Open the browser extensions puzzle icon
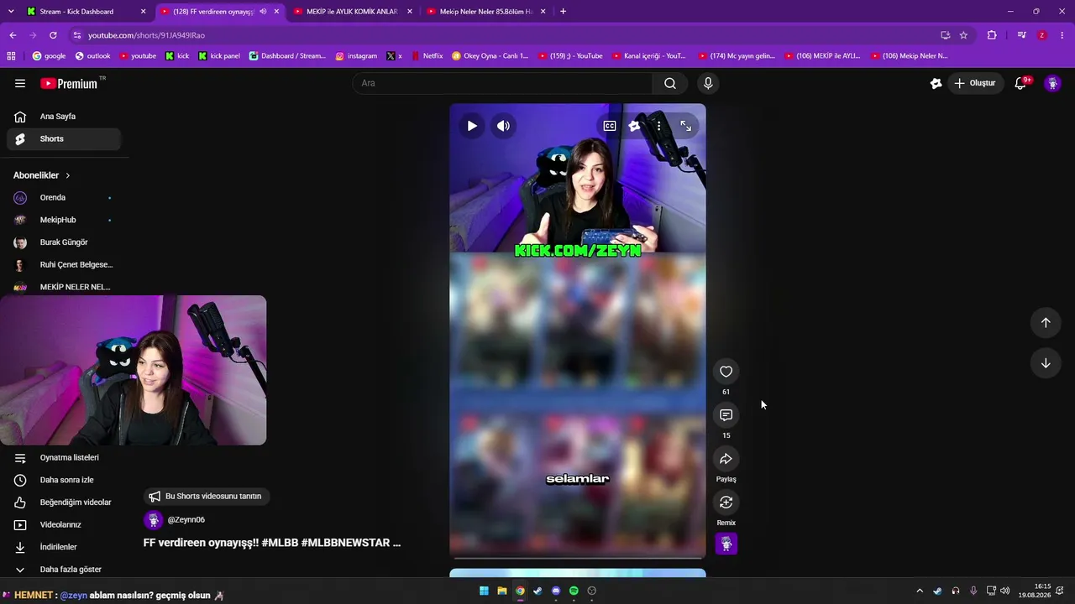The image size is (1075, 604). point(992,35)
